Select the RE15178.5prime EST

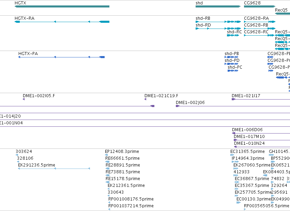click(x=107, y=182)
